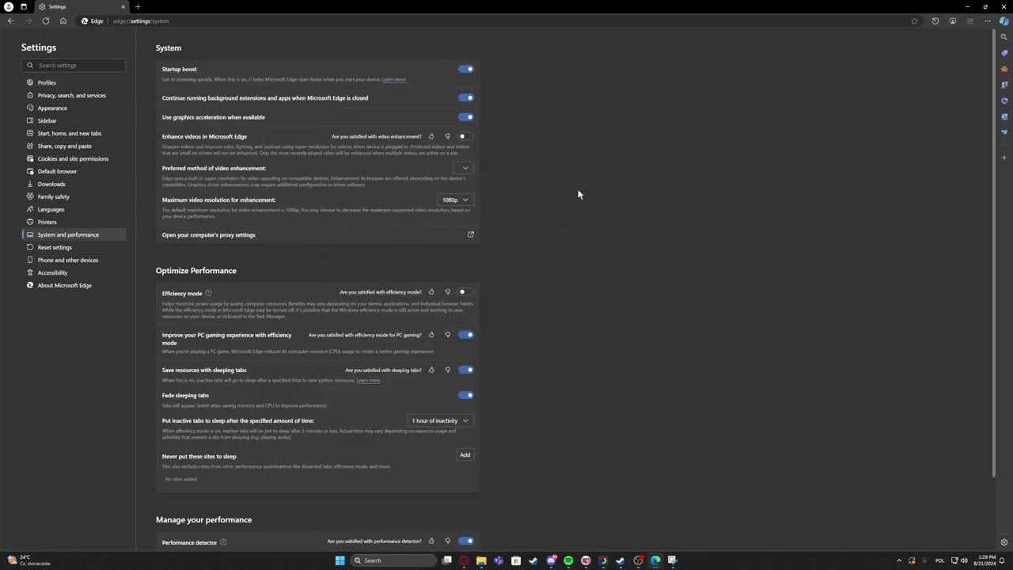
Task: Go back with the back arrow icon
Action: click(11, 21)
